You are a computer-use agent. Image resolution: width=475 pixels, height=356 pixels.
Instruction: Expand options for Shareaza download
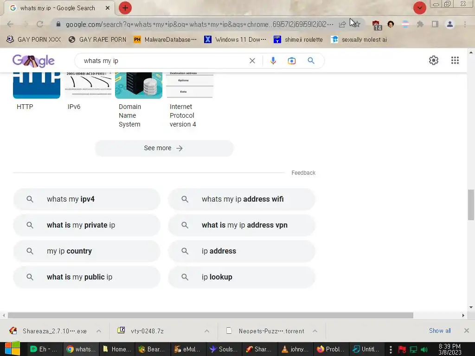pyautogui.click(x=99, y=331)
